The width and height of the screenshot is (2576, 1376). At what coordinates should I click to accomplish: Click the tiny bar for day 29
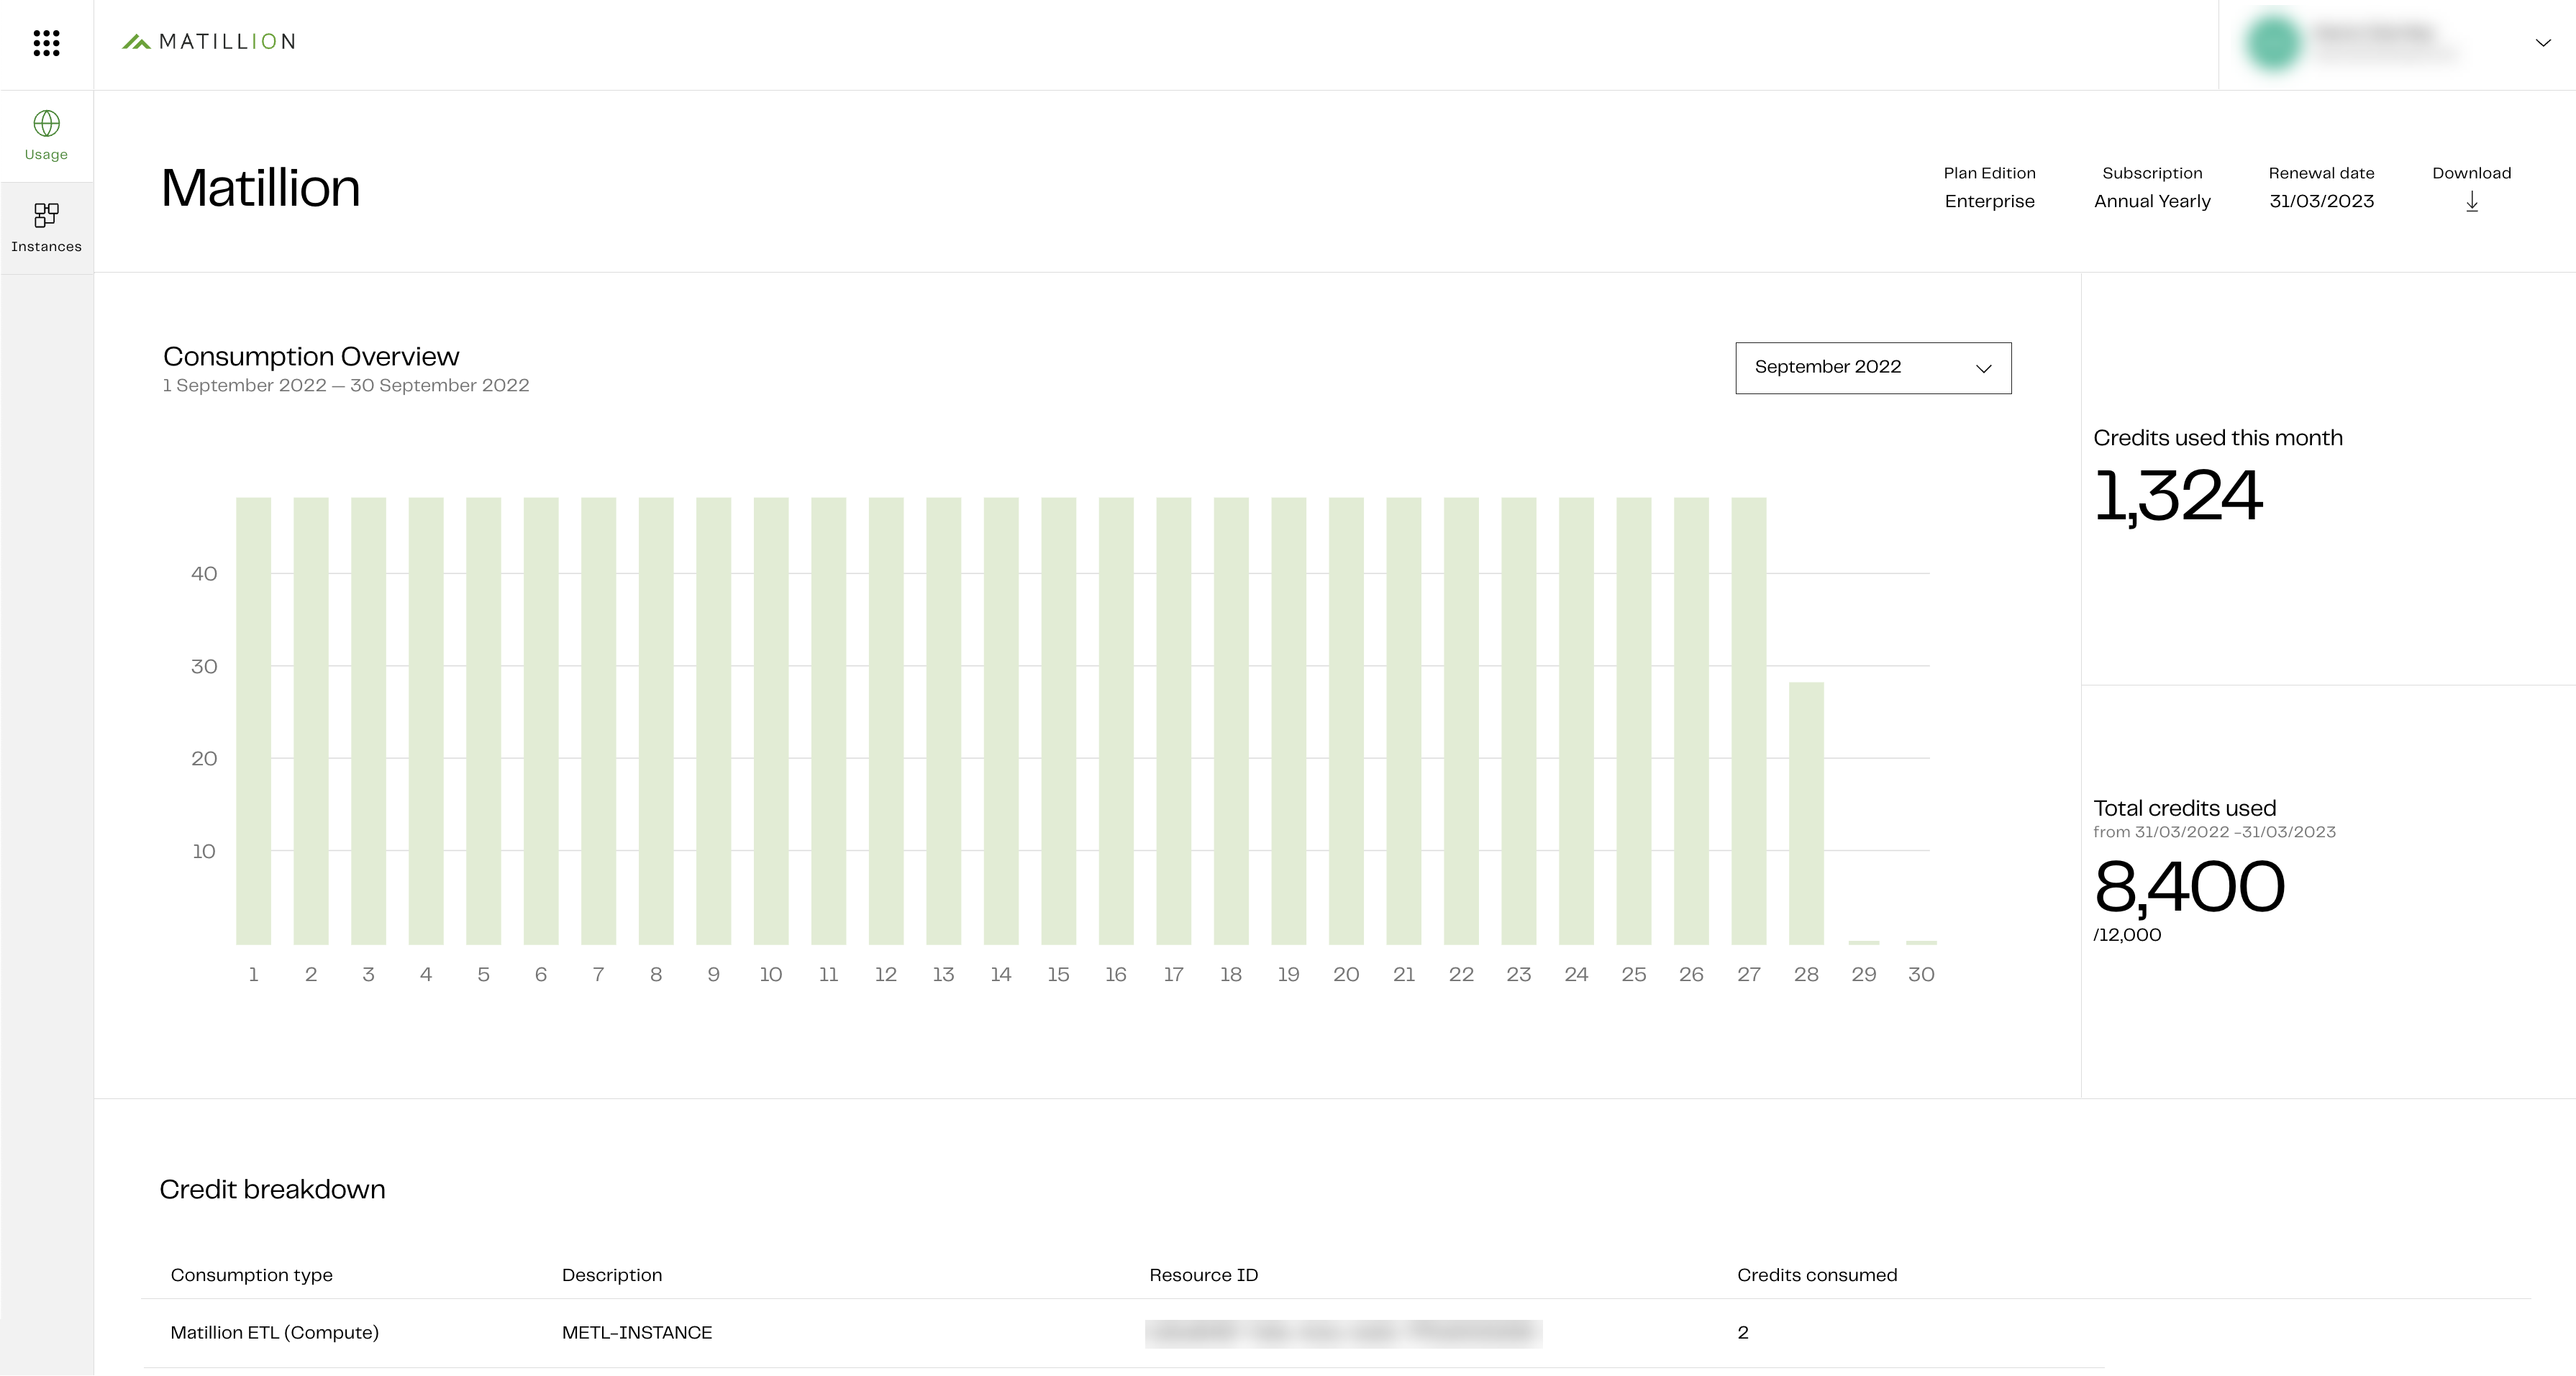1864,942
